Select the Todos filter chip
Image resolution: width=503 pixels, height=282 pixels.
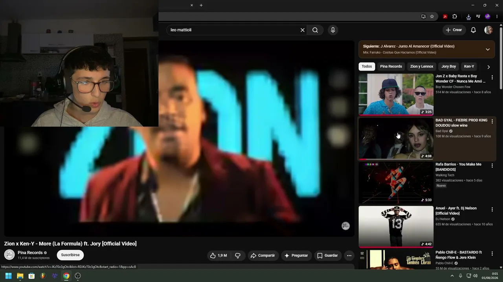(x=367, y=67)
